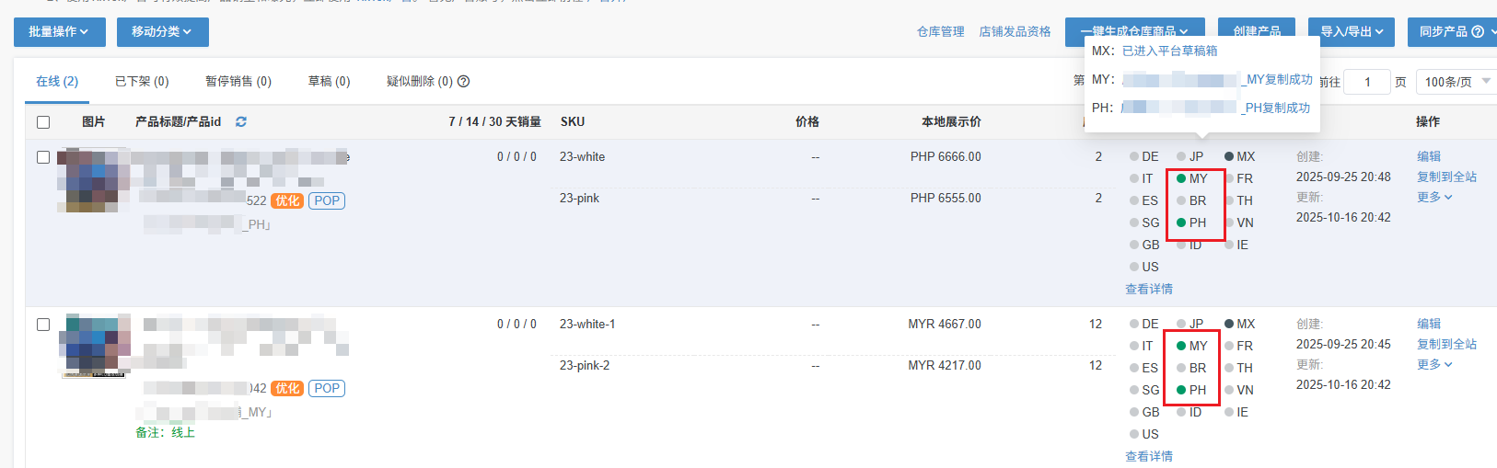Switch to the 已下架 (0) tab
The image size is (1497, 468).
coord(142,82)
